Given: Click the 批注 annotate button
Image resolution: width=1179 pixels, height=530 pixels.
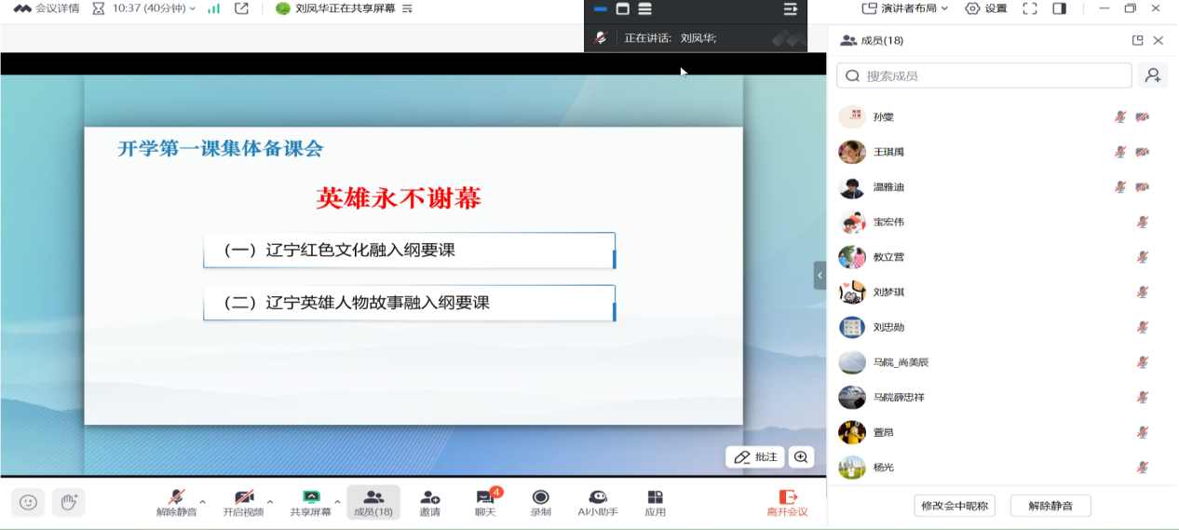Looking at the screenshot, I should click(755, 457).
